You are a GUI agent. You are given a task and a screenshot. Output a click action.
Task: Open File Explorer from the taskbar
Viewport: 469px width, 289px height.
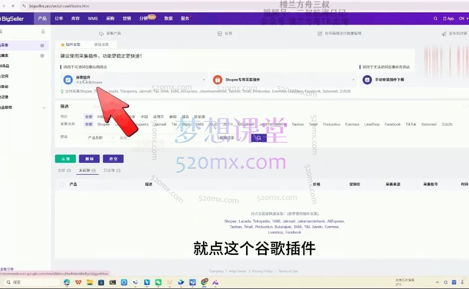coord(90,282)
